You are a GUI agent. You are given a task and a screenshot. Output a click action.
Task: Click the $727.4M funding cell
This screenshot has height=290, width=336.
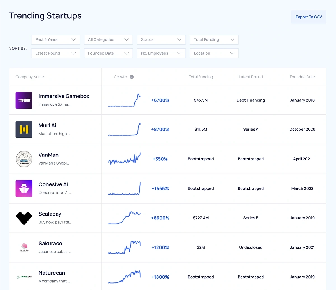coord(201,218)
